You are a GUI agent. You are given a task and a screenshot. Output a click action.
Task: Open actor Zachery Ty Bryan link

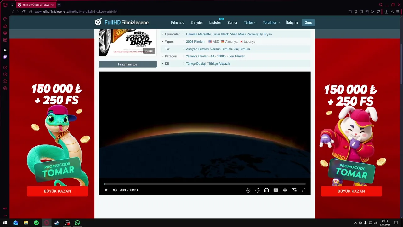tap(259, 34)
